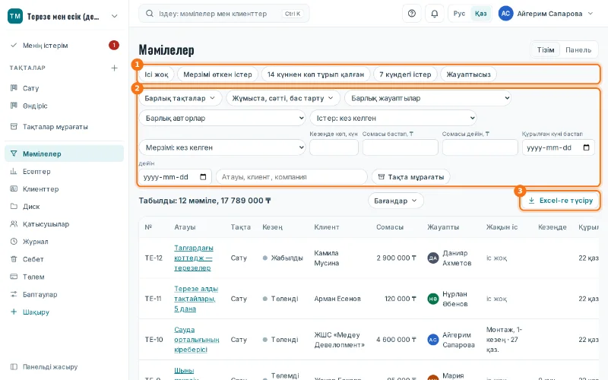Viewport: 608px width, 380px height.
Task: Switch language to Рус
Action: click(x=459, y=14)
